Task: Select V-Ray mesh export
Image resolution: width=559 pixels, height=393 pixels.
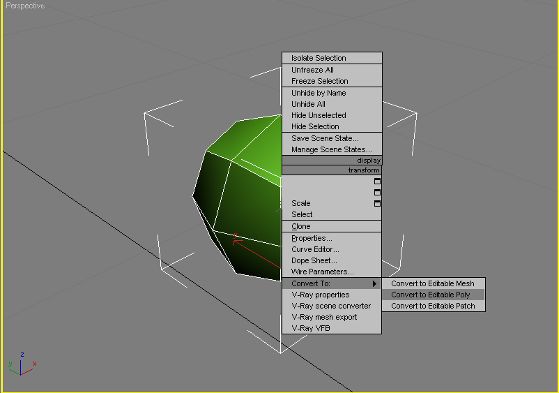Action: pyautogui.click(x=332, y=317)
